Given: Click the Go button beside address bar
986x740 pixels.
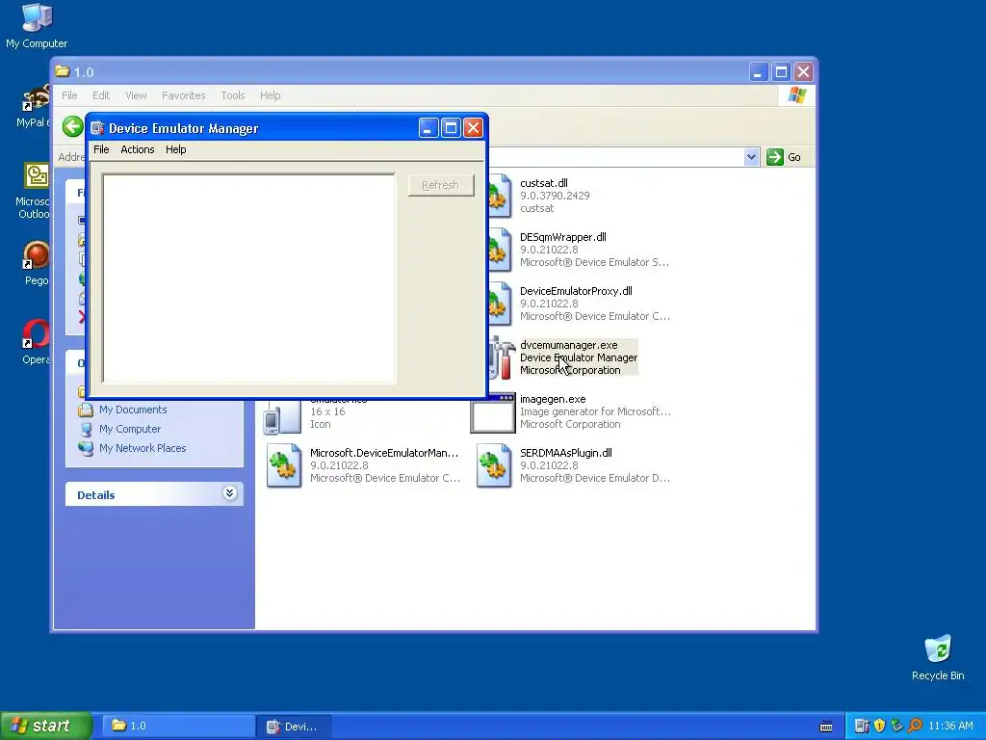Looking at the screenshot, I should pyautogui.click(x=784, y=157).
